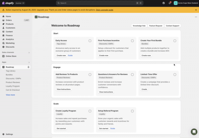The height and width of the screenshot is (138, 199).
Task: Mark the Early Access step complete
Action: point(90,41)
